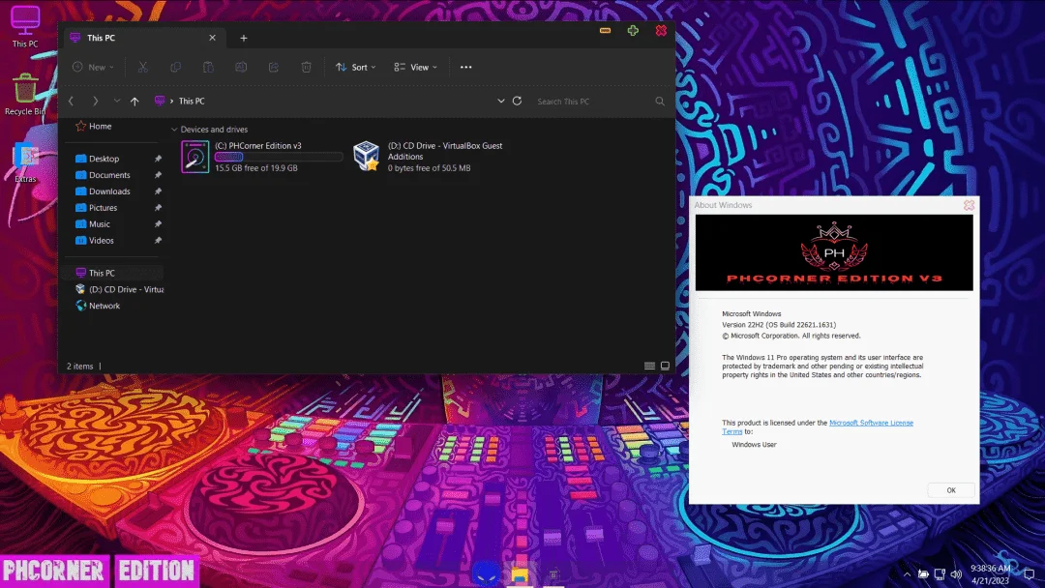
Task: Refresh the This PC view
Action: point(517,102)
